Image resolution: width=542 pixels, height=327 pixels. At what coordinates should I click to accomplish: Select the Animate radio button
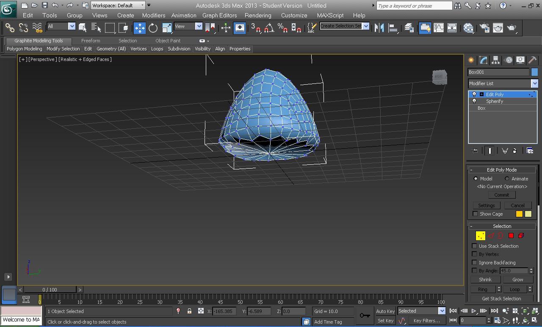pos(507,179)
